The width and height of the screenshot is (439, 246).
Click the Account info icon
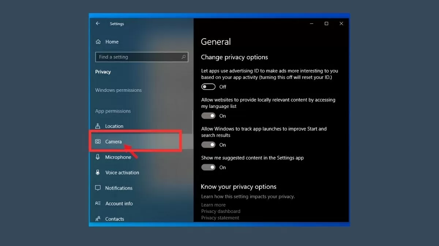pos(98,203)
